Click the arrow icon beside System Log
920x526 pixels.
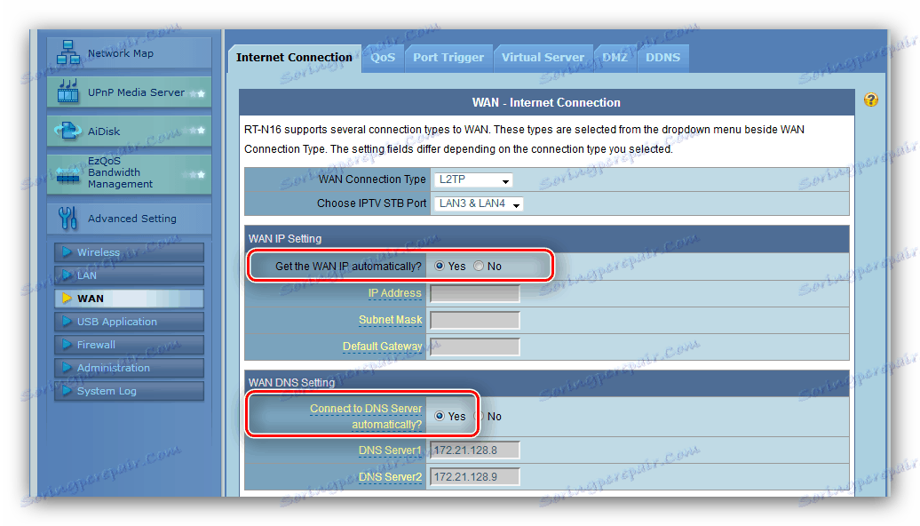[67, 390]
